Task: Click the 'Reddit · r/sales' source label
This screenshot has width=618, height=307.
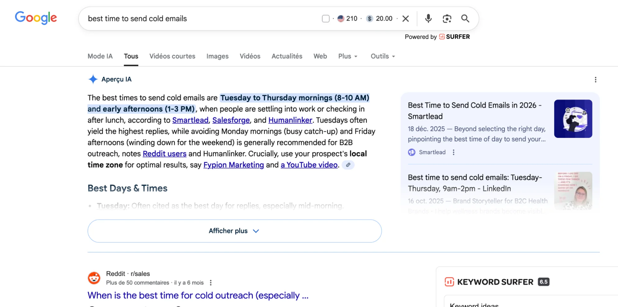Action: tap(128, 274)
